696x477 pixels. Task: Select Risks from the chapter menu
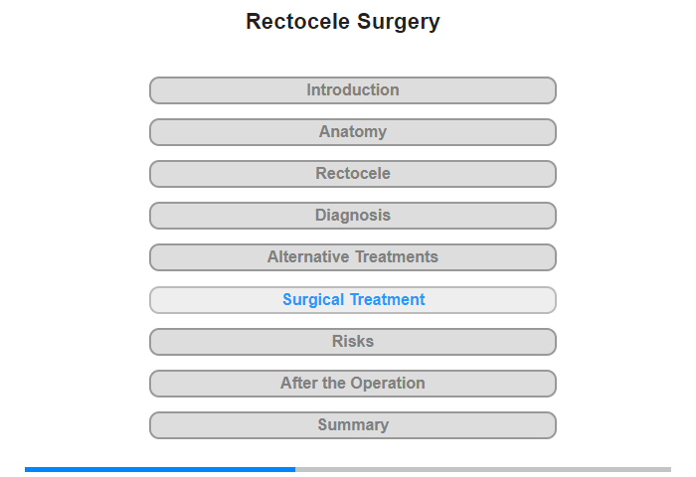(353, 342)
